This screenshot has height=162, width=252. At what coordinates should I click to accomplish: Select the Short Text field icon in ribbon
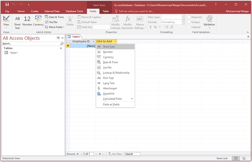(17, 23)
